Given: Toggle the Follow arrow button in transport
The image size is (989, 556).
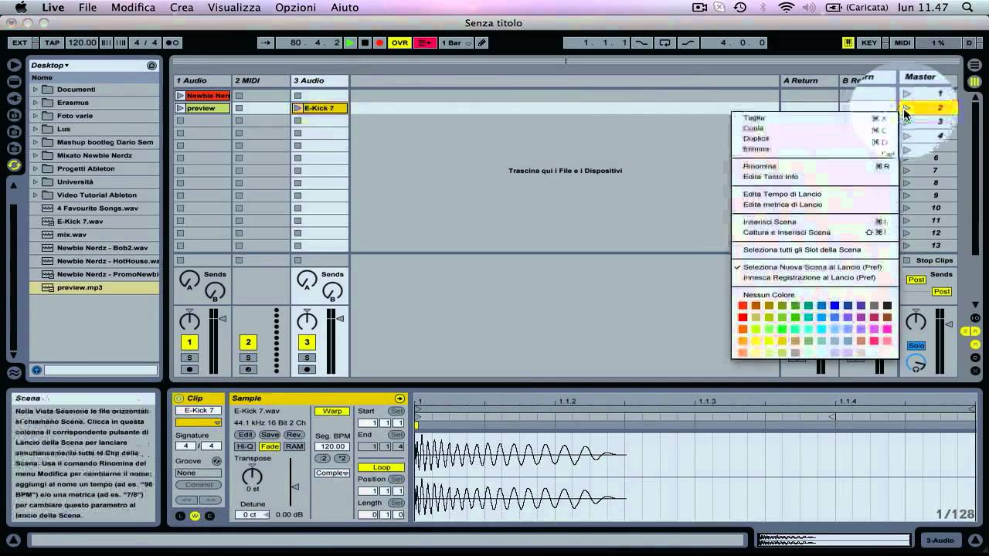Looking at the screenshot, I should click(x=266, y=43).
